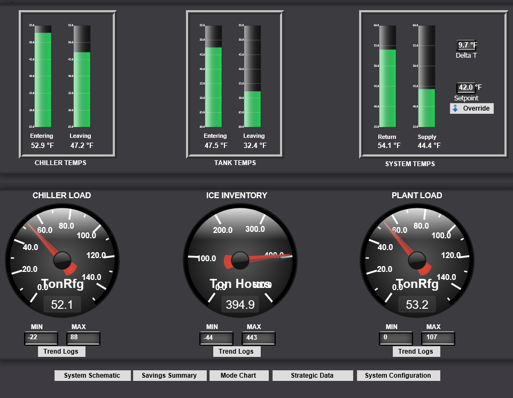Open Trend Logs under Ice Inventory
This screenshot has height=398, width=513.
[237, 351]
